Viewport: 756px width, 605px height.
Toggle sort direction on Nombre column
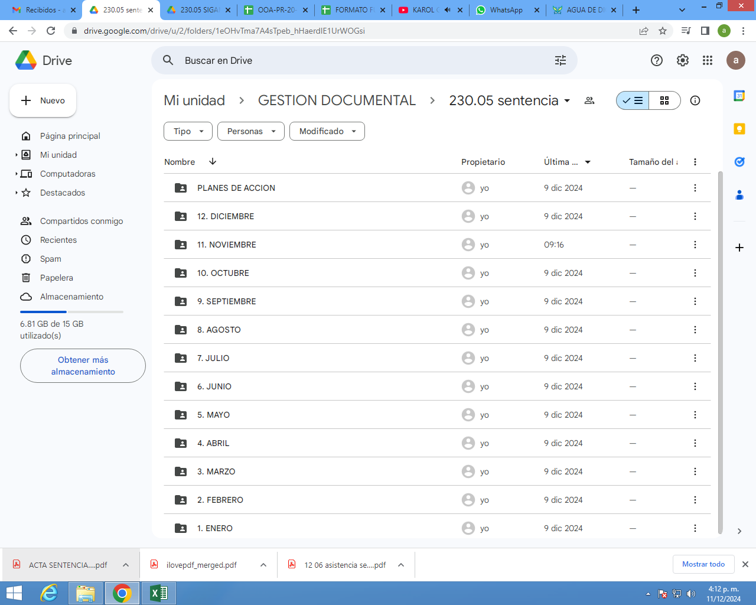212,161
